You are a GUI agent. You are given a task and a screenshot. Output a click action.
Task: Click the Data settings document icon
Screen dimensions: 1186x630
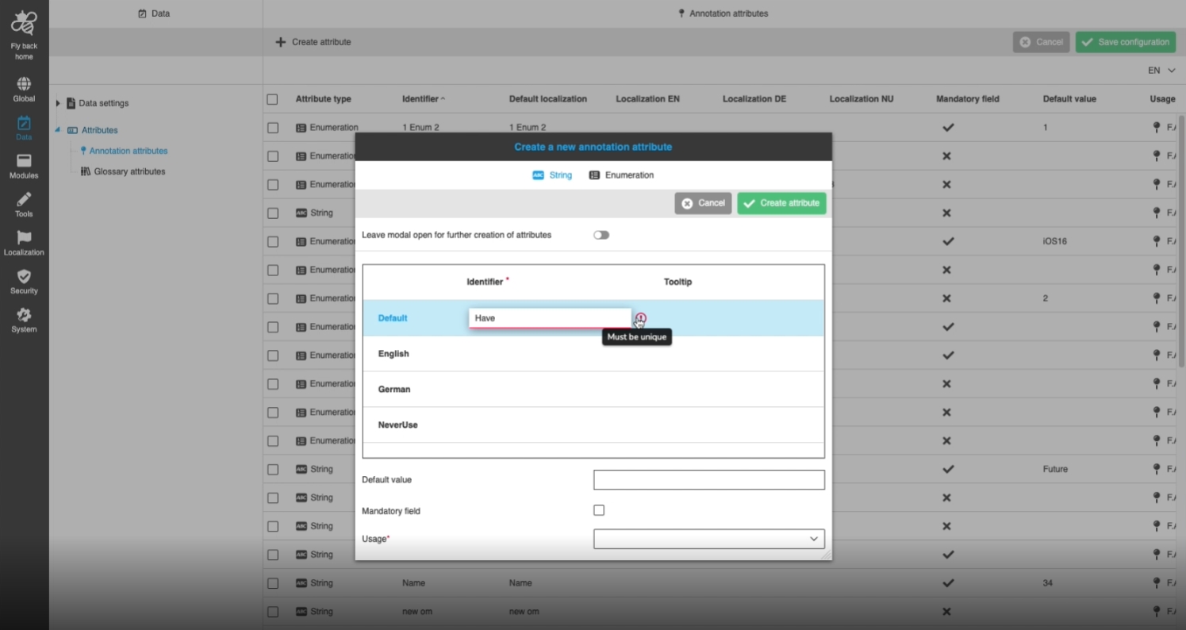point(71,103)
